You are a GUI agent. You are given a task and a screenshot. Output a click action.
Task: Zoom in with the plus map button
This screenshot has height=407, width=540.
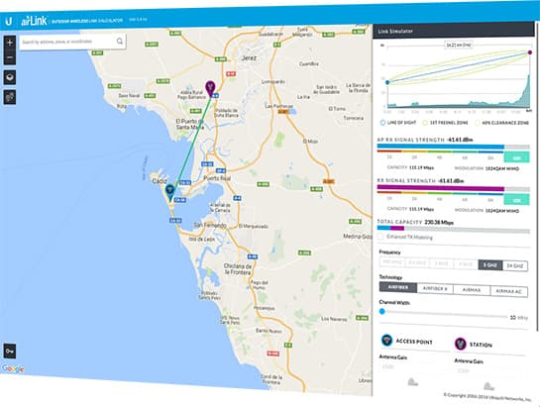(10, 43)
